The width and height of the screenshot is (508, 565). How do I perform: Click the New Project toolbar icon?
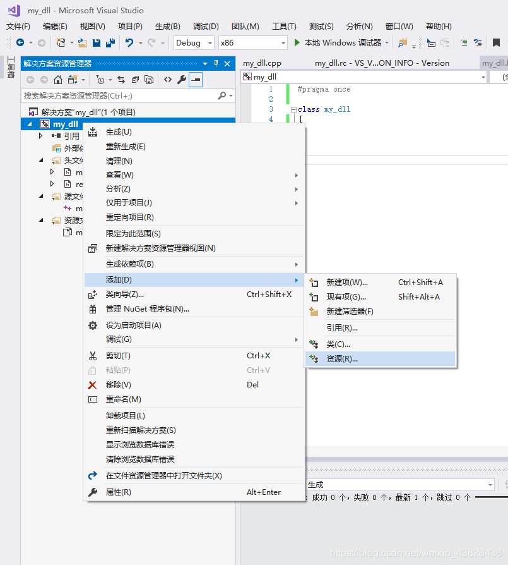tap(61, 42)
